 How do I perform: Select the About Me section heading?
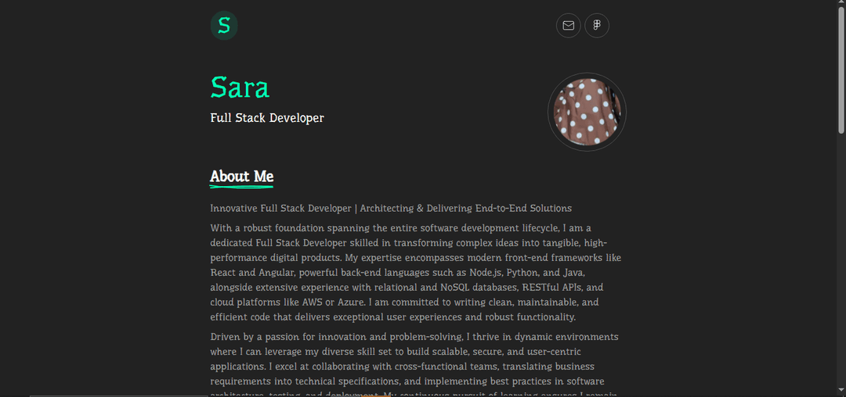point(241,177)
